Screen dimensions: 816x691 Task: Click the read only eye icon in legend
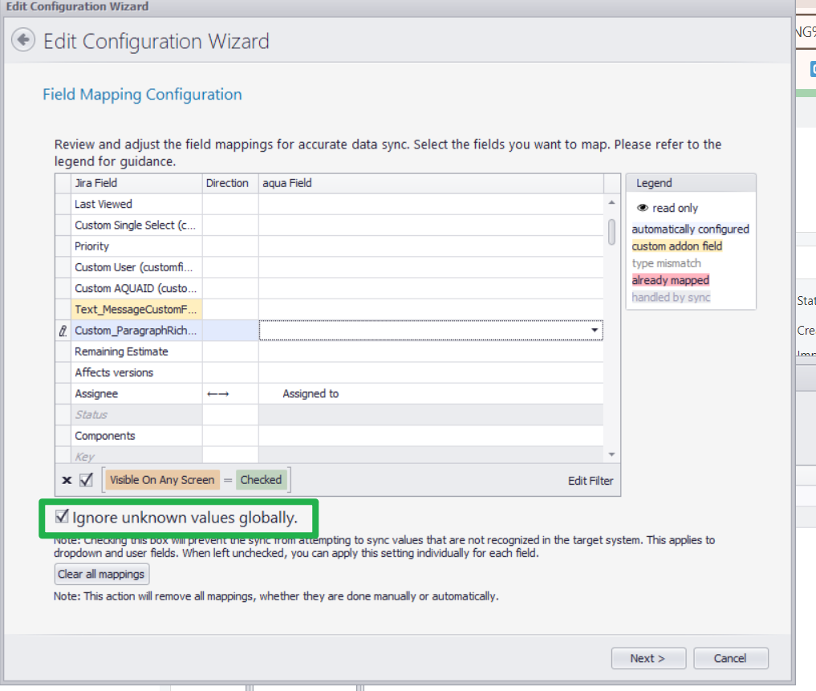point(642,208)
